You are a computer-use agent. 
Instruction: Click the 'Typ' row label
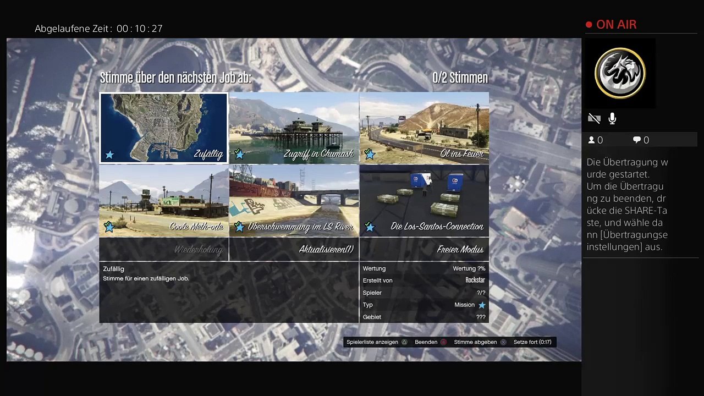tap(367, 305)
